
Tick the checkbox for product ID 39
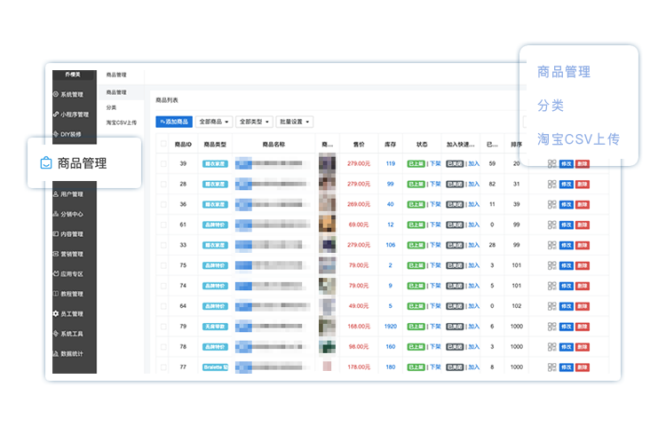point(163,164)
